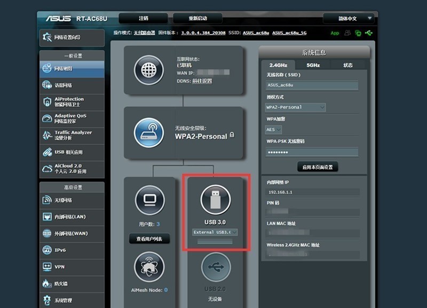Open VPN settings icon in sidebar
427x308 pixels.
(47, 266)
